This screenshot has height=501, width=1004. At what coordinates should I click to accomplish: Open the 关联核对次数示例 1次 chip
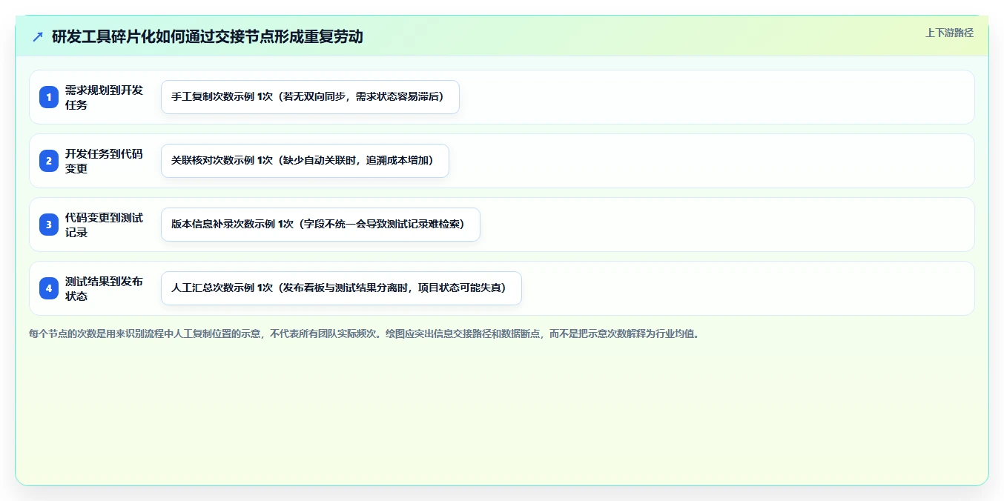coord(305,161)
